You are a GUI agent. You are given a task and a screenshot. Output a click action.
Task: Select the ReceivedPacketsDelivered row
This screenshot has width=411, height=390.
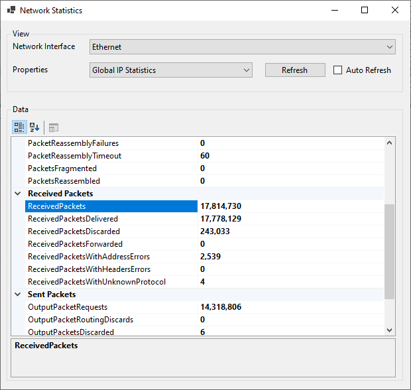[204, 219]
